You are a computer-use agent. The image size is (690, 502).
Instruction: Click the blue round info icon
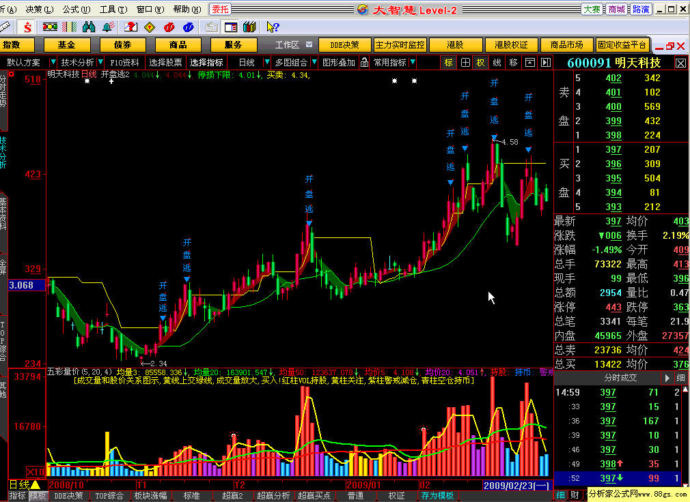point(189,27)
